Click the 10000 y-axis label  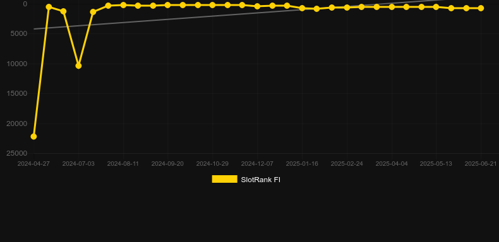pyautogui.click(x=17, y=64)
